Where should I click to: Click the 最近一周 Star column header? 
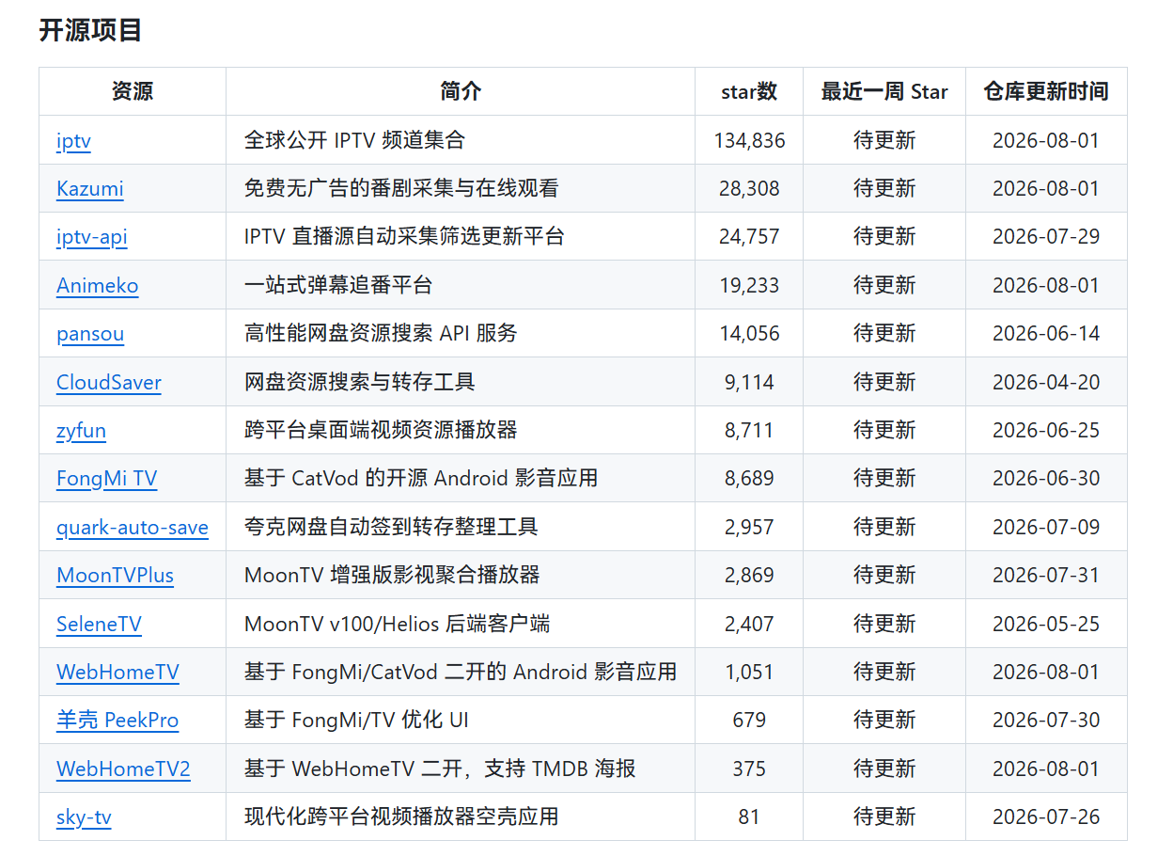[x=884, y=91]
